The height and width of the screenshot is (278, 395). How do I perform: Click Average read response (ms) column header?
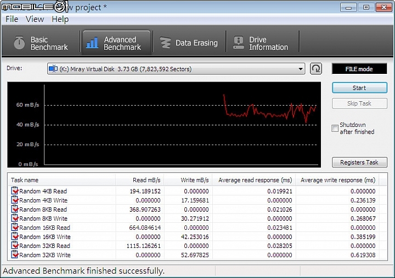[254, 180]
